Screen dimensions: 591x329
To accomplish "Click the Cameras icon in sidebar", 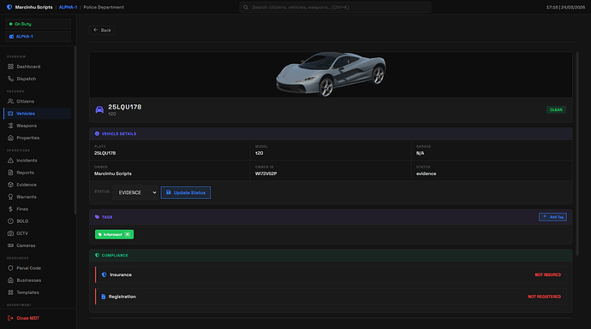I will coord(10,245).
